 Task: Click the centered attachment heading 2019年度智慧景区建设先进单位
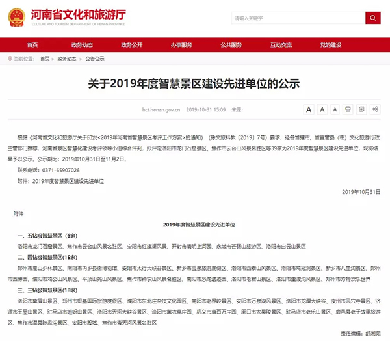[x=199, y=225]
